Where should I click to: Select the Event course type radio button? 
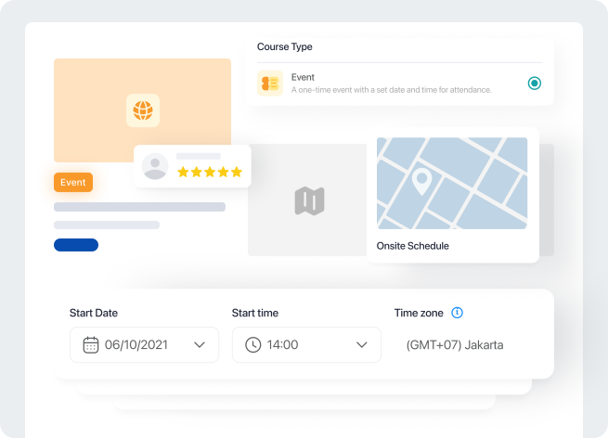pyautogui.click(x=535, y=84)
